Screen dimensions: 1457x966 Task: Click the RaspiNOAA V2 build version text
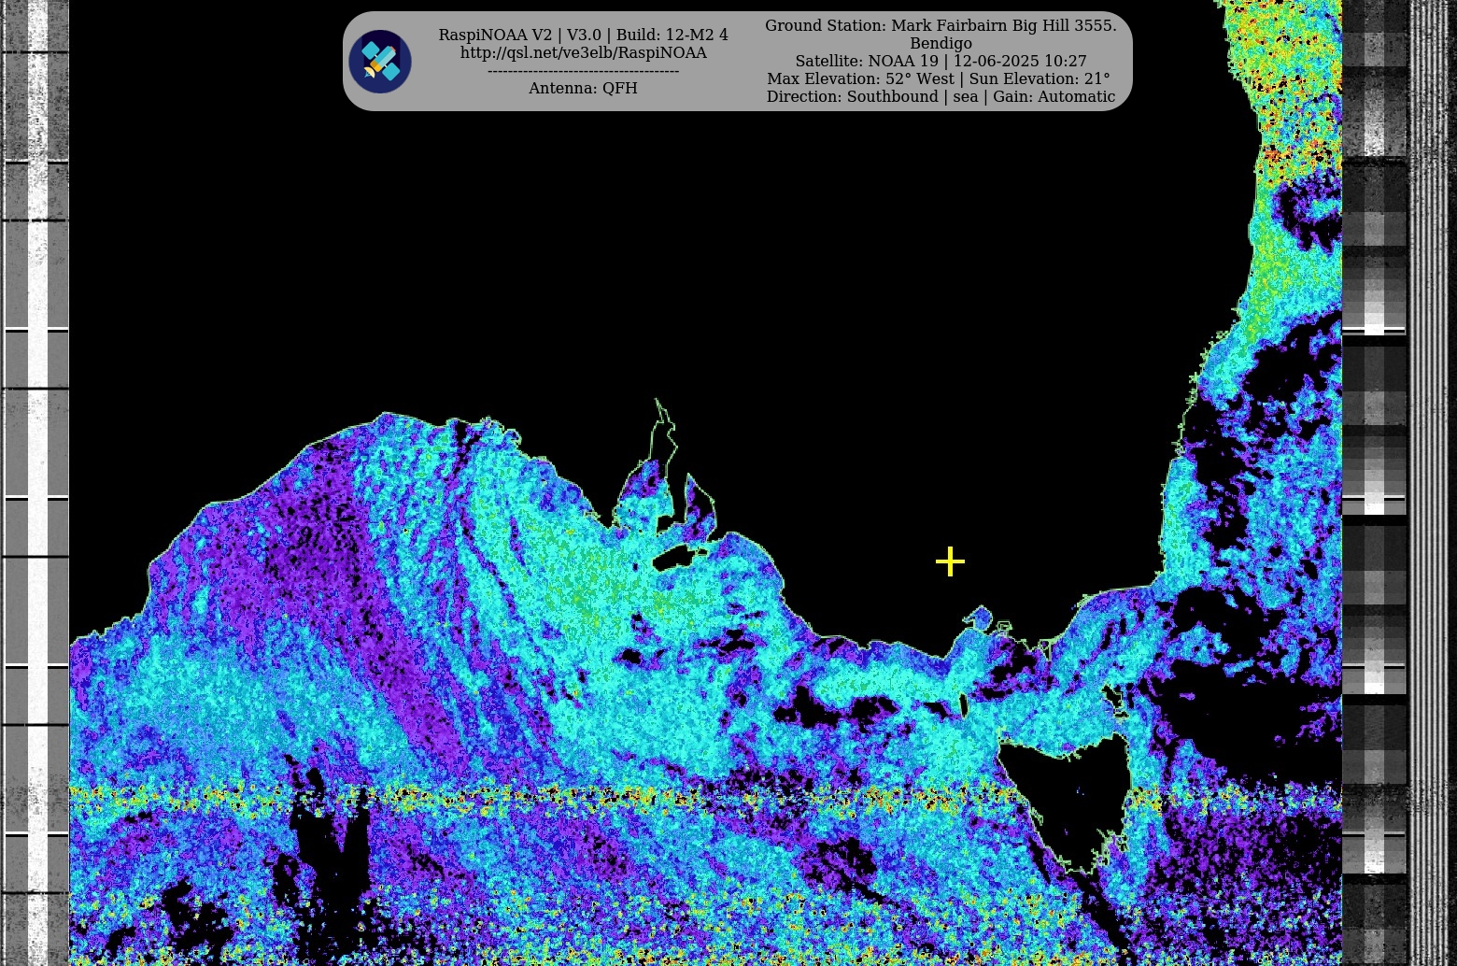coord(583,36)
